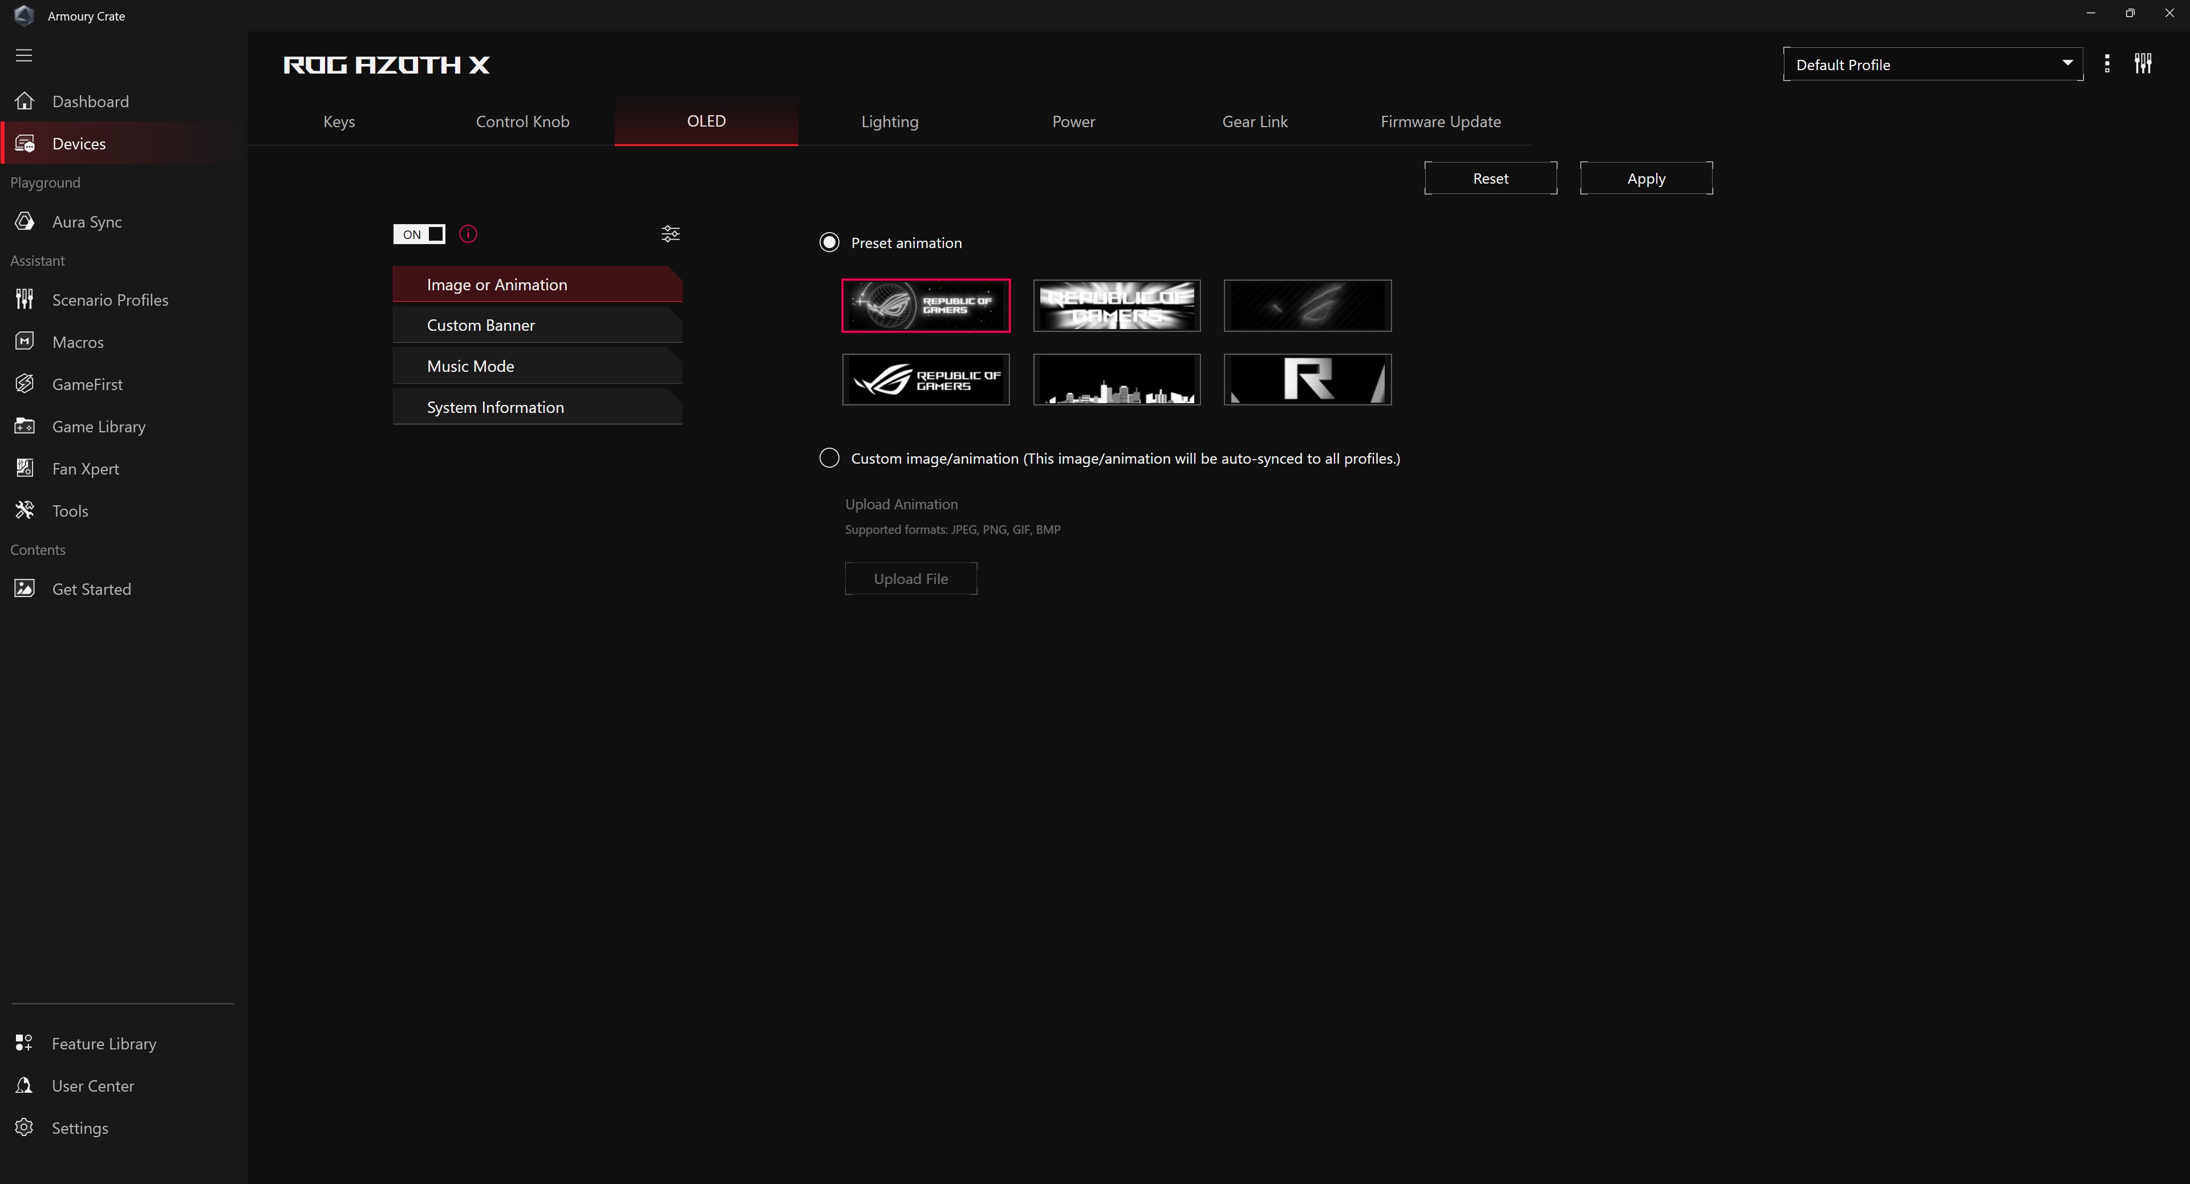The width and height of the screenshot is (2190, 1184).
Task: Click the Upload File button
Action: [x=911, y=579]
